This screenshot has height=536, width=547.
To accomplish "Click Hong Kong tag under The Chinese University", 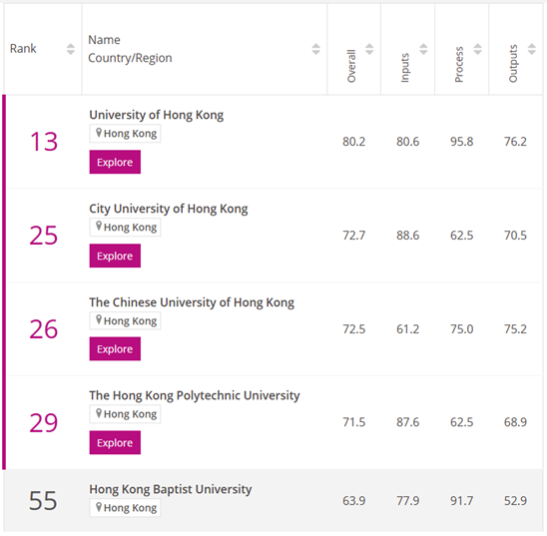I will 125,320.
